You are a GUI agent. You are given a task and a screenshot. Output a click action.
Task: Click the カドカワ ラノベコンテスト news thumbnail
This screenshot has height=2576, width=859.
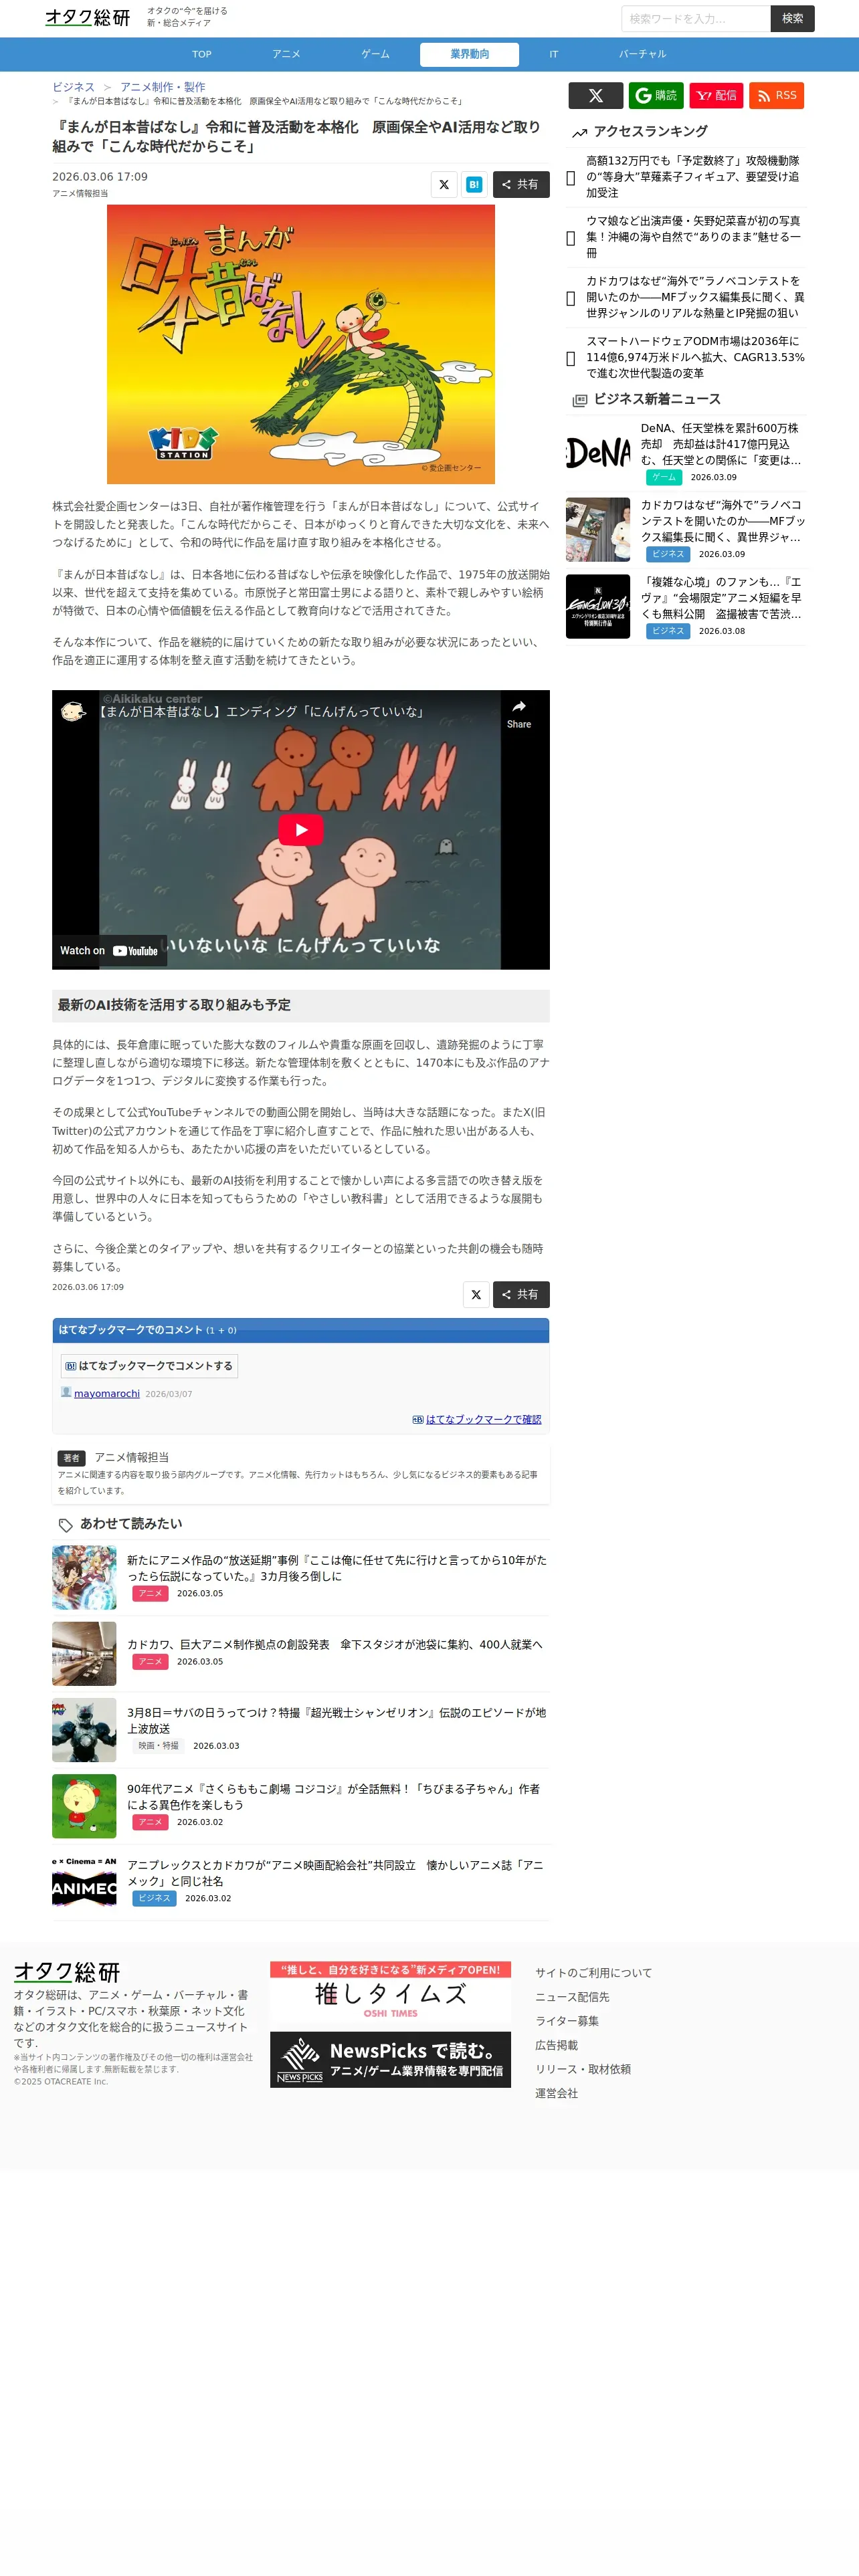[x=598, y=530]
